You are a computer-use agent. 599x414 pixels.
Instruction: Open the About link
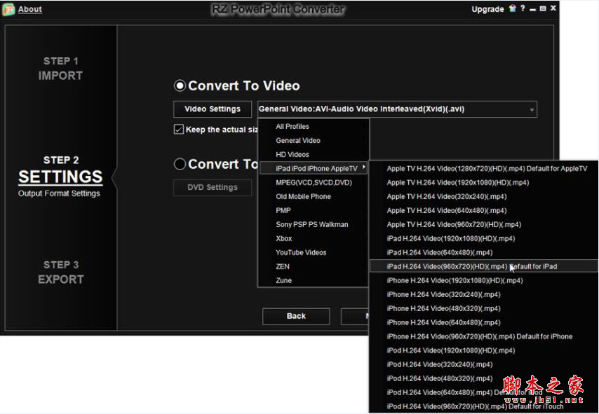click(29, 9)
